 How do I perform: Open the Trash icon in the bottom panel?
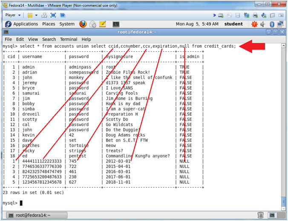click(260, 215)
